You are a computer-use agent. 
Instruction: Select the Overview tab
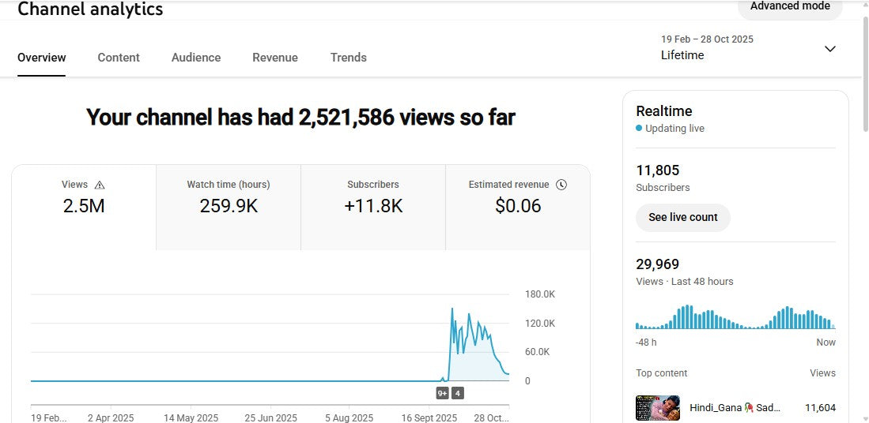[42, 58]
